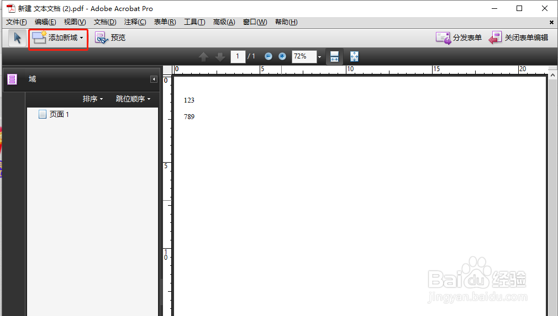558x316 pixels.
Task: Click the 72% zoom value field
Action: [304, 56]
